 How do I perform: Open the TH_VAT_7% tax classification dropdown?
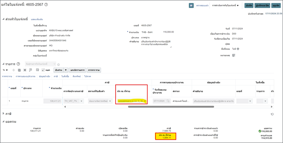[81, 101]
